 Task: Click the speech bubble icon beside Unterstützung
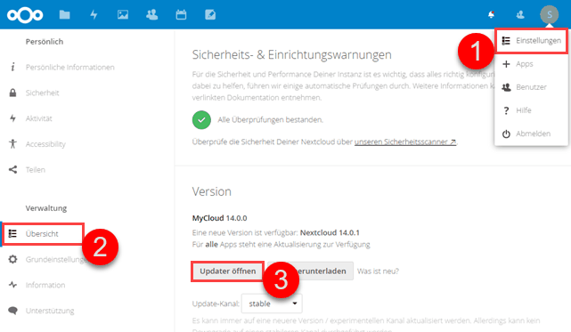tap(12, 310)
